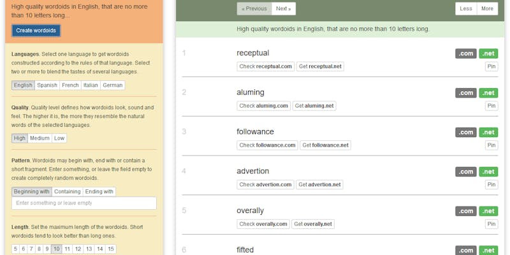Click .net badge for receptual
The height and width of the screenshot is (255, 510).
pyautogui.click(x=488, y=54)
